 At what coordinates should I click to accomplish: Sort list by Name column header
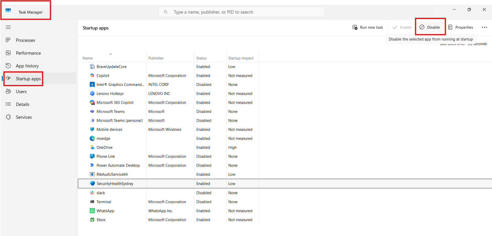coord(88,58)
